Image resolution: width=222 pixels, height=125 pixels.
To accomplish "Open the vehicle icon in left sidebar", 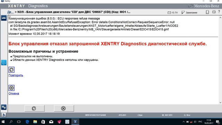I will click(x=4, y=18).
